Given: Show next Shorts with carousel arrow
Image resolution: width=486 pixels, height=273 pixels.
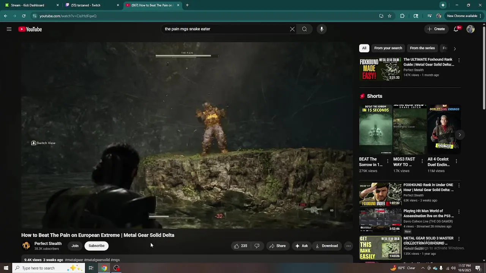Looking at the screenshot, I should tap(459, 135).
